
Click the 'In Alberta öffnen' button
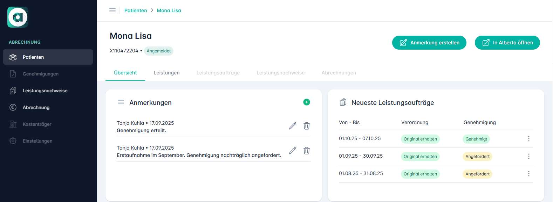click(x=507, y=43)
